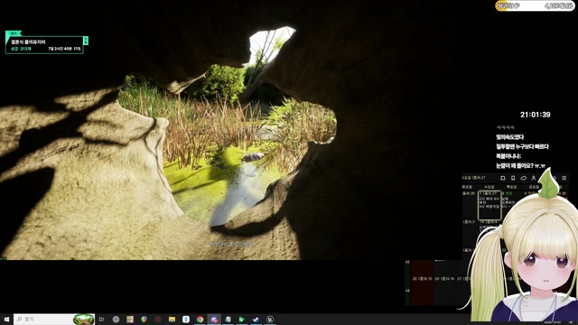Launch Google Chrome from the taskbar
The height and width of the screenshot is (325, 578).
tap(200, 319)
